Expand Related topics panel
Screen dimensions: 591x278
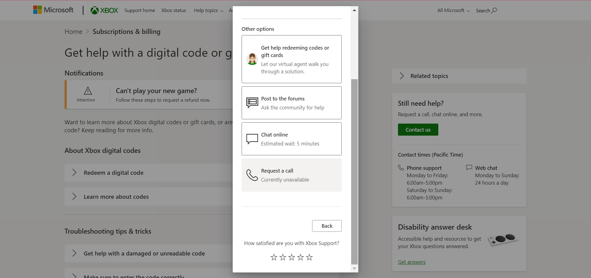(x=459, y=76)
